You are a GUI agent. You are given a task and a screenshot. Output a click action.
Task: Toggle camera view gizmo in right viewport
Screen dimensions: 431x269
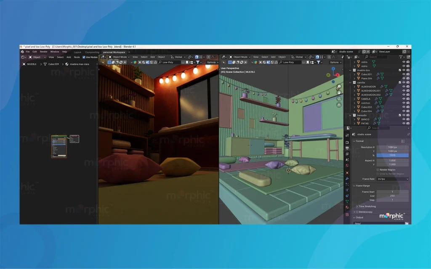pyautogui.click(x=339, y=99)
